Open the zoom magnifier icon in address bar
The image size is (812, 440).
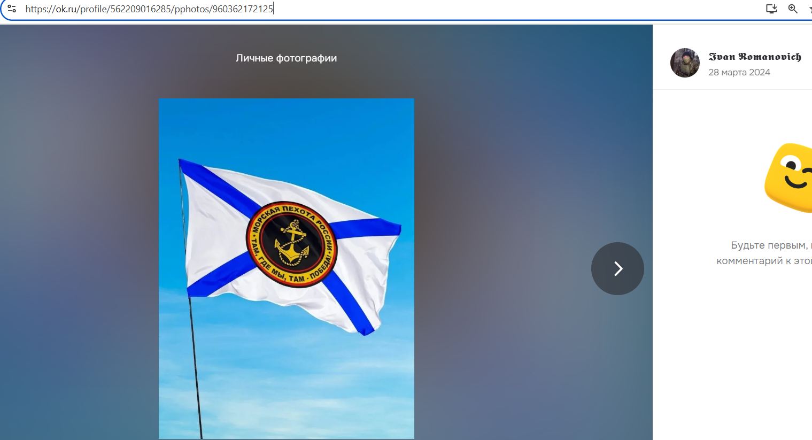793,9
